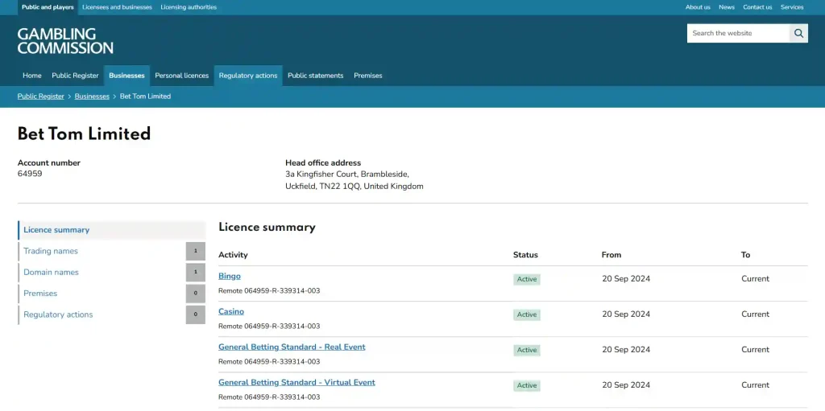Go to News page
Viewport: 825px width, 411px height.
click(727, 7)
